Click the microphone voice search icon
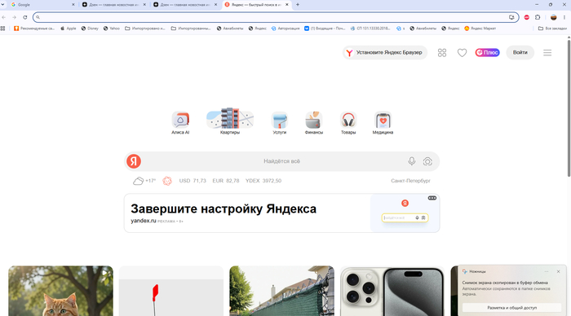Image resolution: width=571 pixels, height=316 pixels. coord(411,161)
